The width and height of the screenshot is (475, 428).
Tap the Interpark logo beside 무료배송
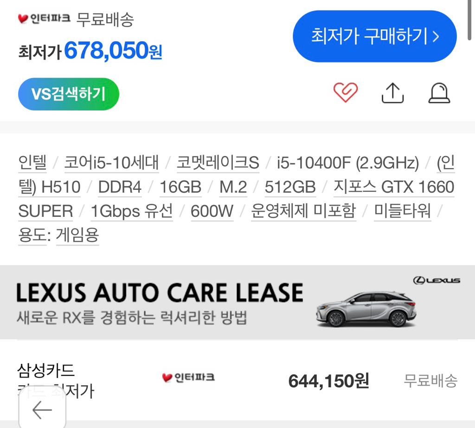[x=44, y=19]
